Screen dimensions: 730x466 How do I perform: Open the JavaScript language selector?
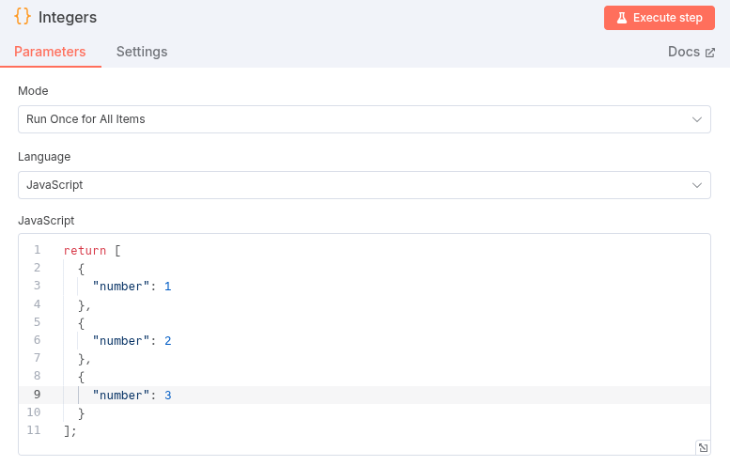click(357, 185)
